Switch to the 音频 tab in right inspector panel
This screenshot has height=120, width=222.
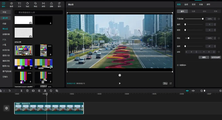tap(186, 4)
